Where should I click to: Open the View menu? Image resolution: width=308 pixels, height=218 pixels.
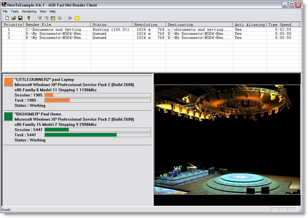(x=43, y=12)
